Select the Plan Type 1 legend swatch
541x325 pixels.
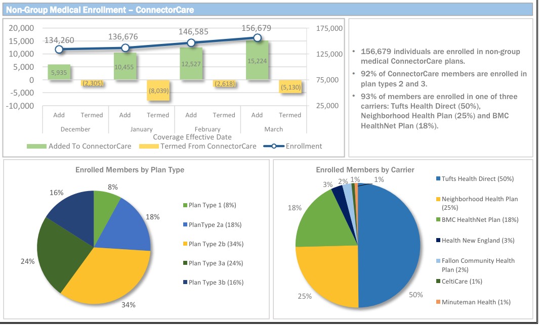pos(185,205)
